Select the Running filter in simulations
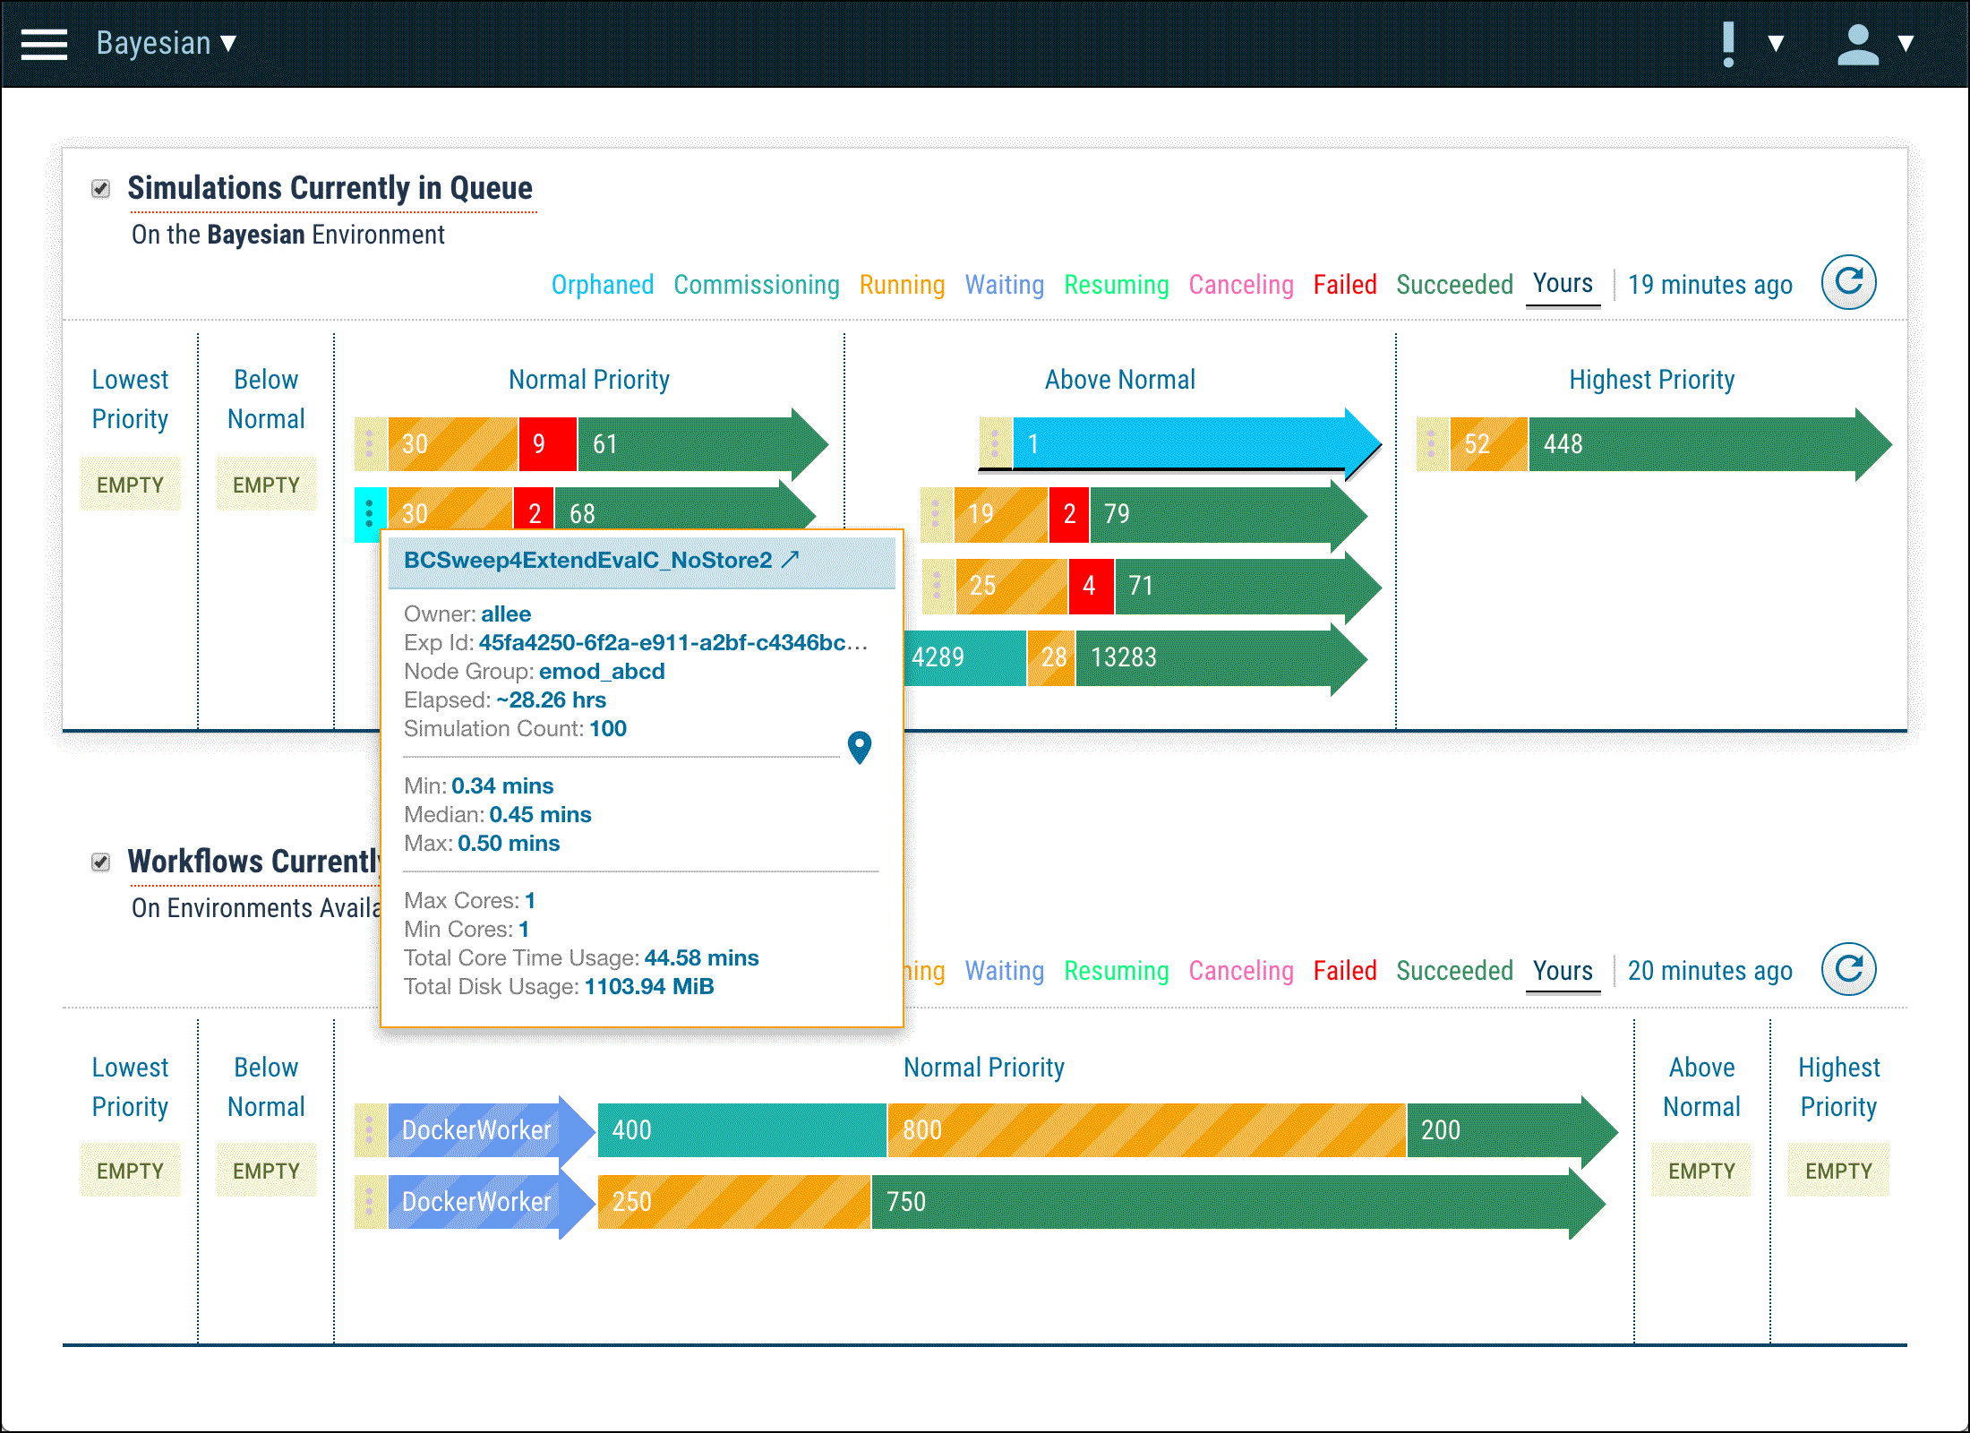Screen dimensions: 1970x1433 click(902, 285)
